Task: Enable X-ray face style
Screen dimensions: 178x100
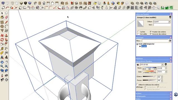Action: [x=3, y=3]
